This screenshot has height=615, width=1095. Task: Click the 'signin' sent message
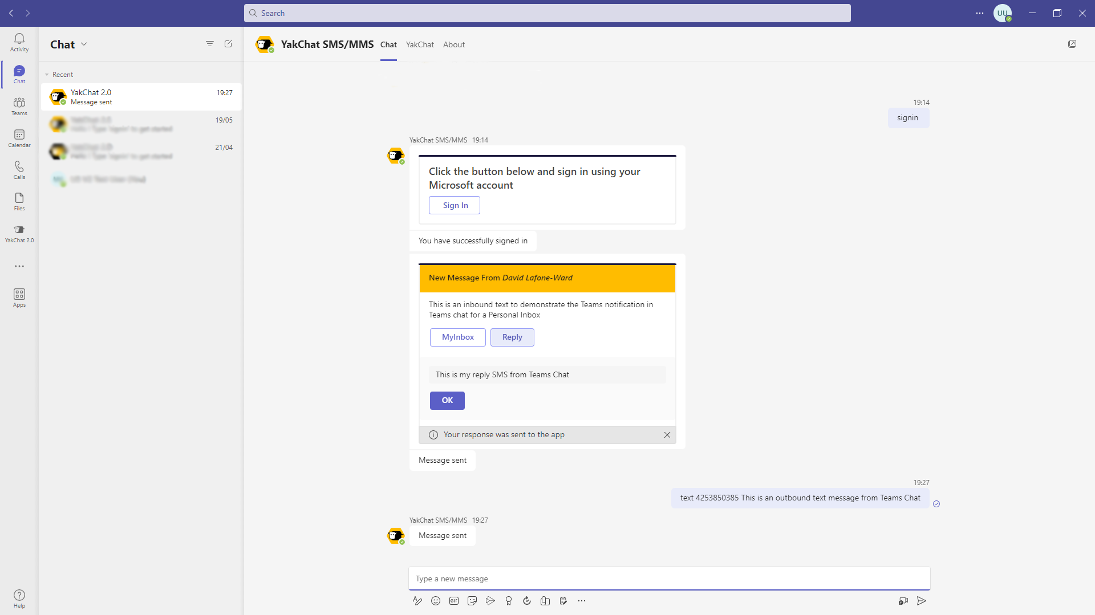pyautogui.click(x=908, y=118)
